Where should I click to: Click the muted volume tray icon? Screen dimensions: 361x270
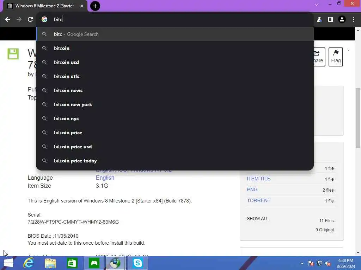pyautogui.click(x=328, y=263)
